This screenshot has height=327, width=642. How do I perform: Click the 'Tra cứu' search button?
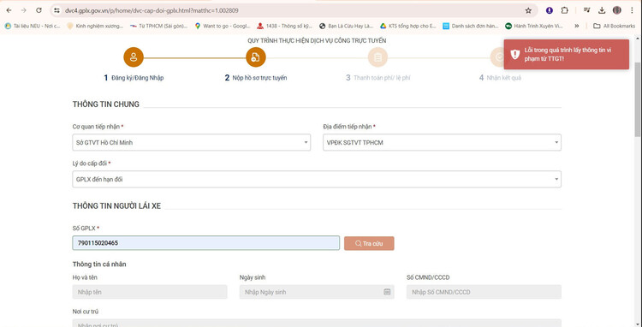(369, 243)
